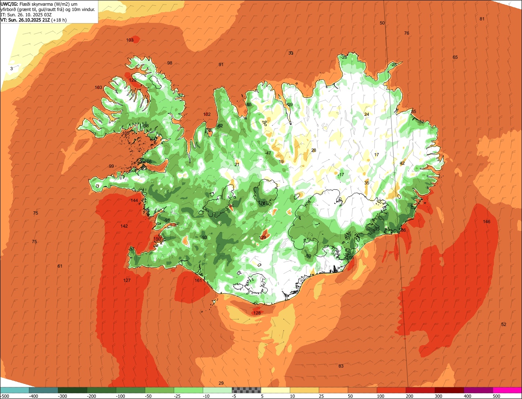Click the legend swatch between 300 and 400
Viewport: 522px width, 399px height.
click(449, 390)
